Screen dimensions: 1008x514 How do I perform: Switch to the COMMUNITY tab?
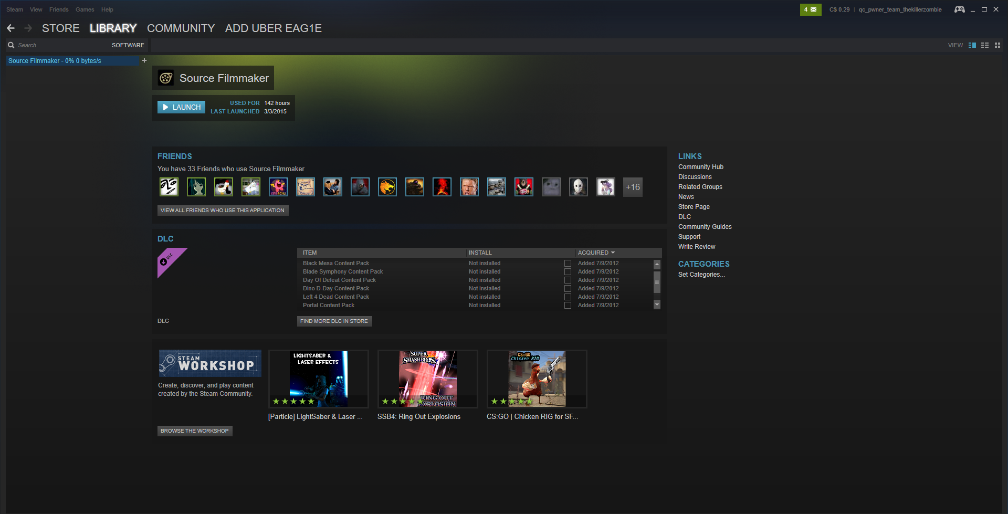click(181, 28)
